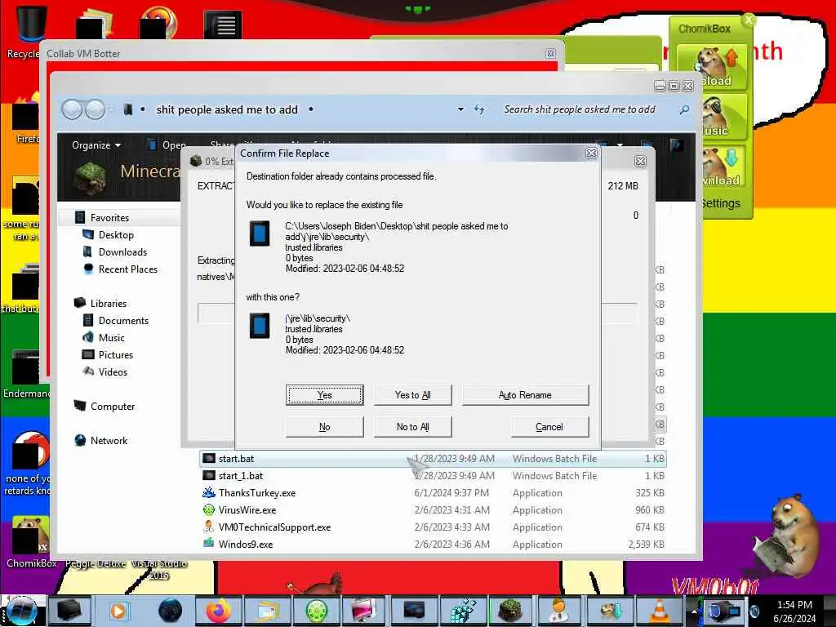Open Minecraft block icon on taskbar
Viewport: 836px width, 627px height.
[x=511, y=611]
